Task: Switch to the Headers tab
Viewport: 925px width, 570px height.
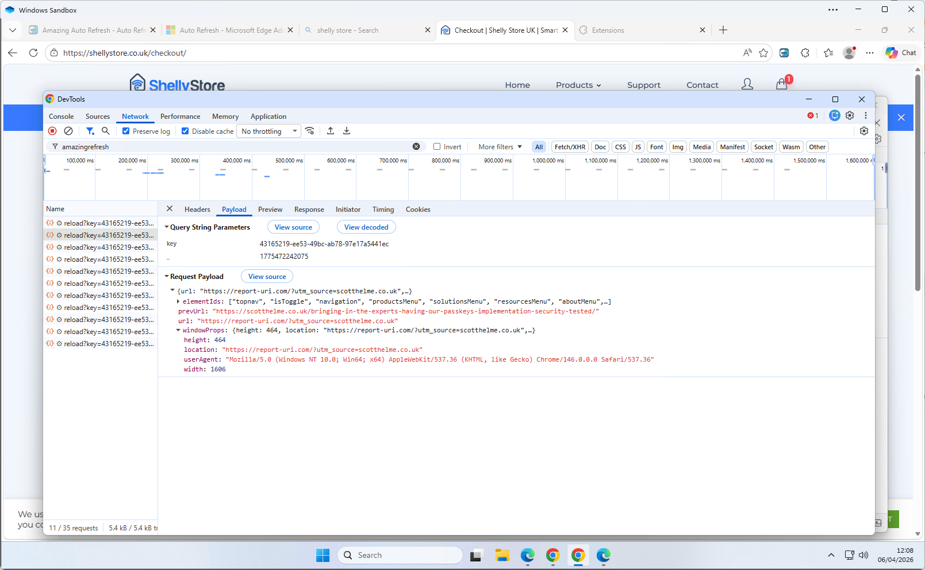Action: 197,210
